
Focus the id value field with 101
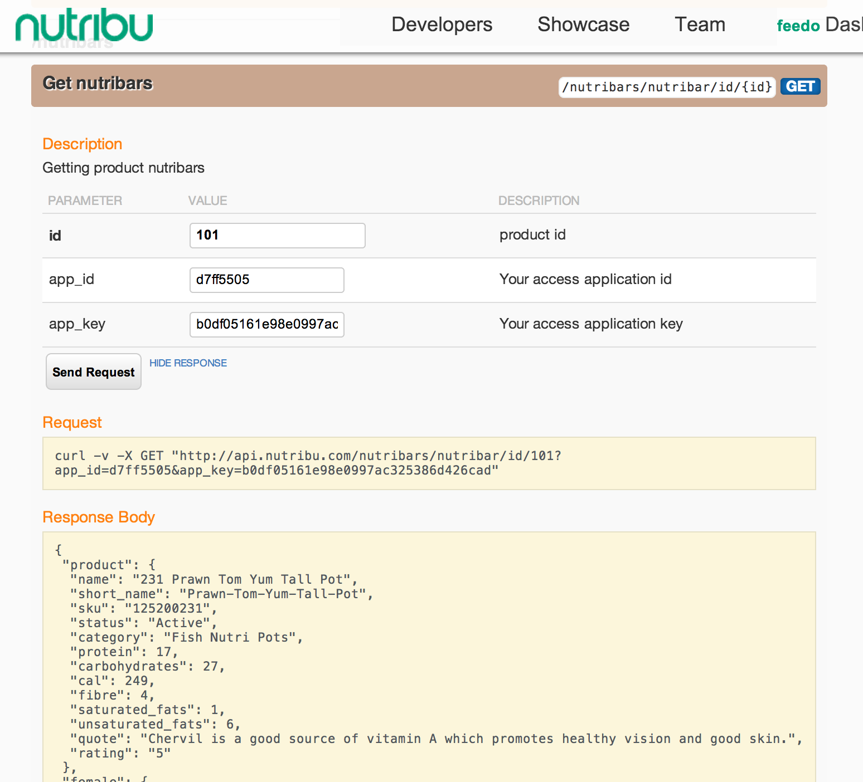[x=278, y=236]
